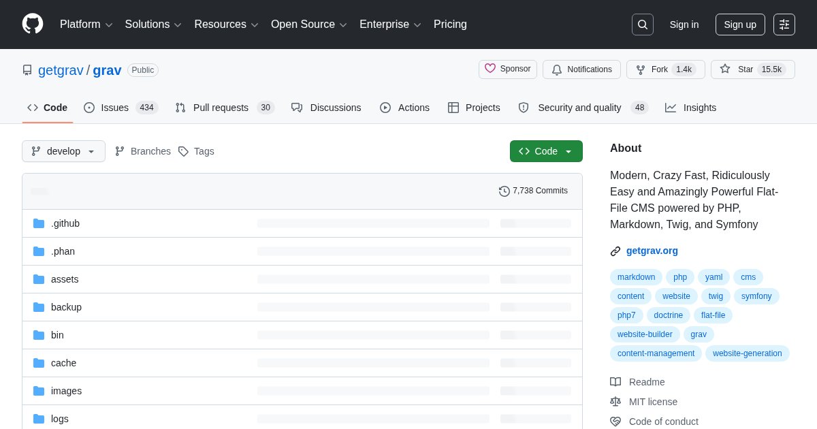Click the bin folder icon
The image size is (817, 429).
click(39, 335)
